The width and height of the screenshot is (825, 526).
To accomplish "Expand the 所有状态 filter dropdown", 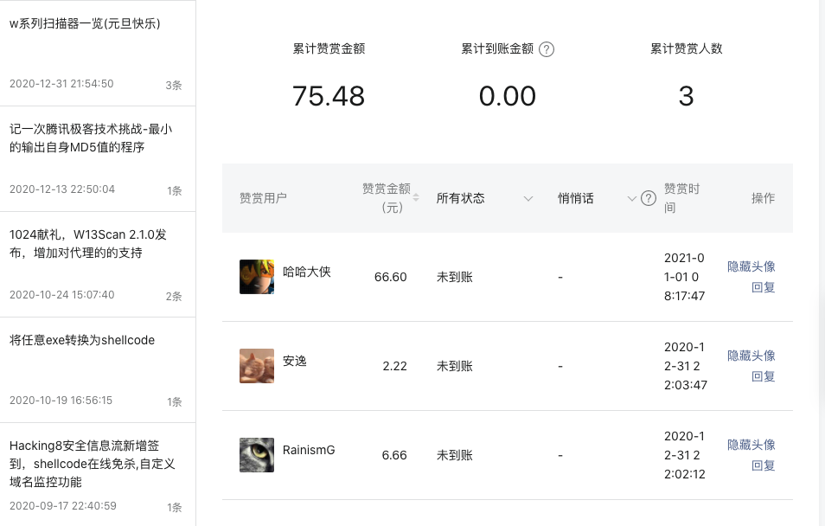I will coord(484,198).
